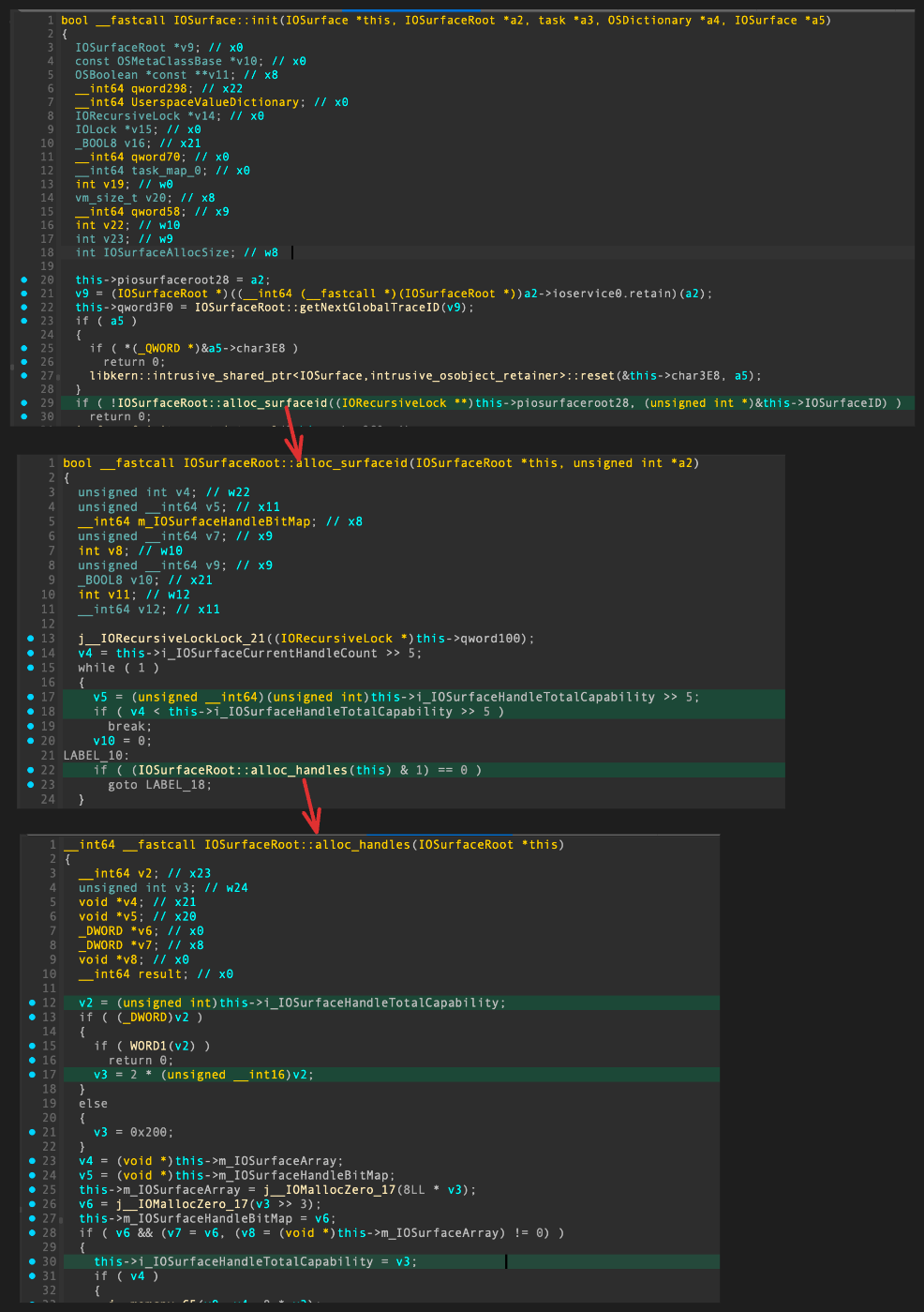
Task: Follow j__IOMallocZero_17(8LL * v3) call
Action: pyautogui.click(x=370, y=1189)
